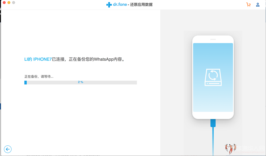Image resolution: width=266 pixels, height=156 pixels.
Task: Click the phone illustration on the right
Action: pyautogui.click(x=213, y=77)
